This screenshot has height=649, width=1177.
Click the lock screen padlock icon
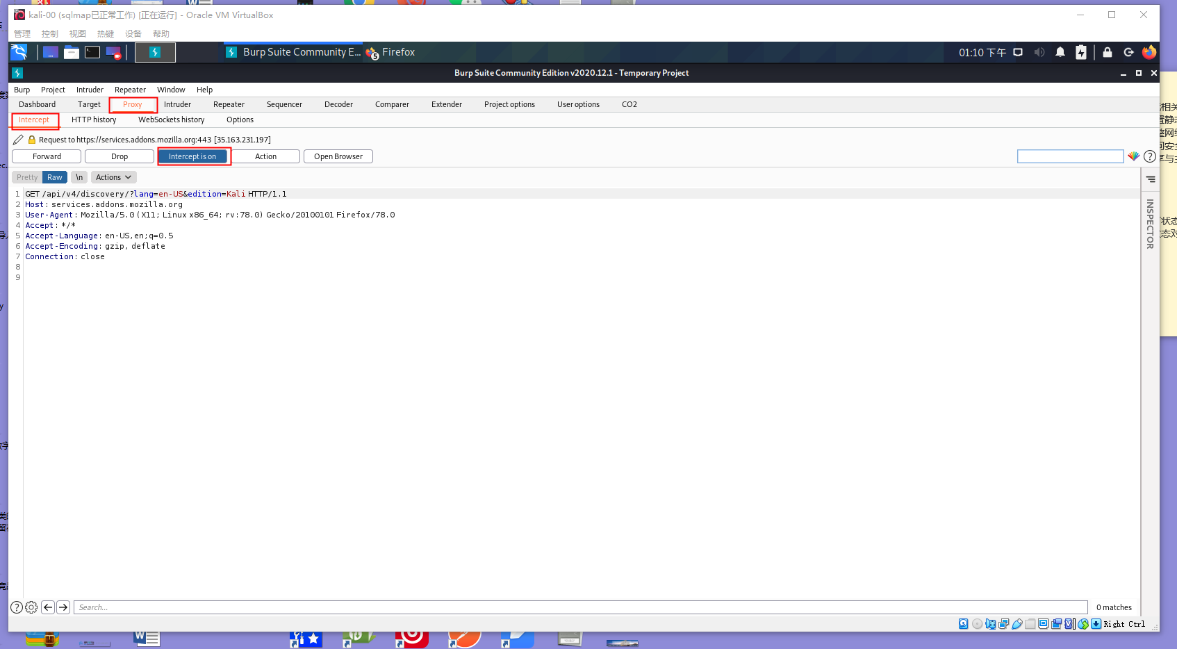[1108, 52]
